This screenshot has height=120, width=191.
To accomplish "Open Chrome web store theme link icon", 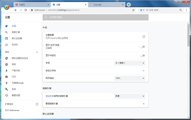I will click(x=144, y=37).
